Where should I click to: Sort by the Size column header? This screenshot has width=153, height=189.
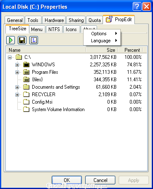(x=102, y=50)
